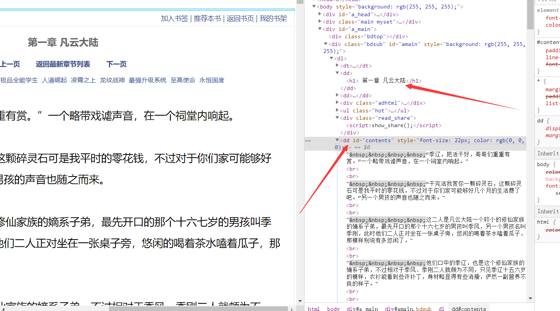Collapse the body element node
The width and height of the screenshot is (560, 311).
point(314,7)
